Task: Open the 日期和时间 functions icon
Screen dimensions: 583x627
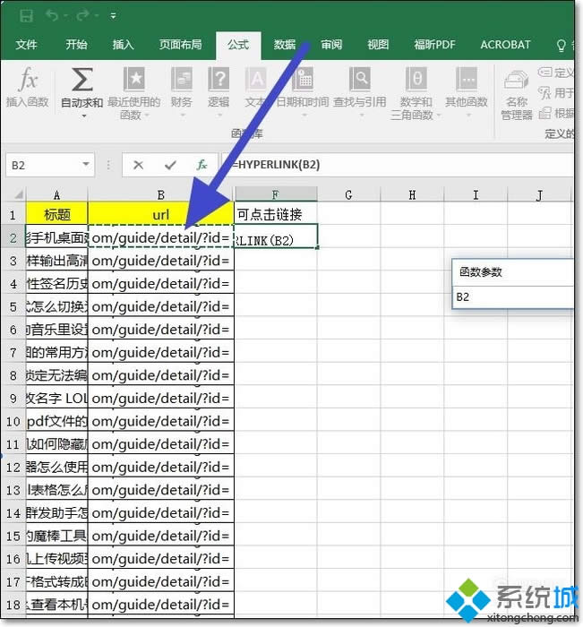Action: click(303, 79)
